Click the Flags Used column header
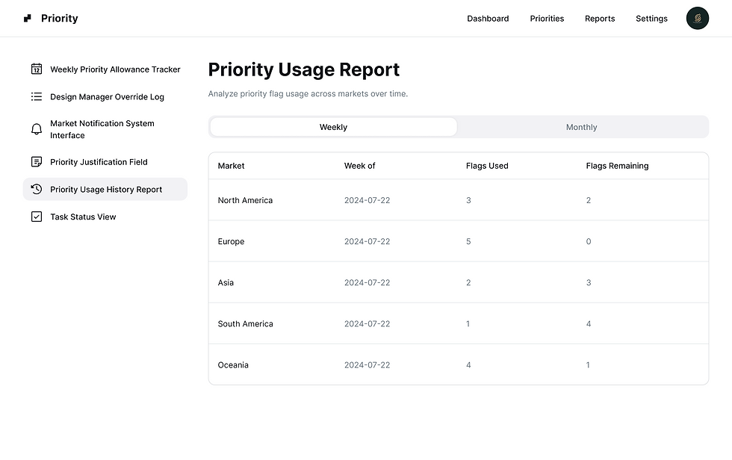The image size is (732, 460). point(487,166)
